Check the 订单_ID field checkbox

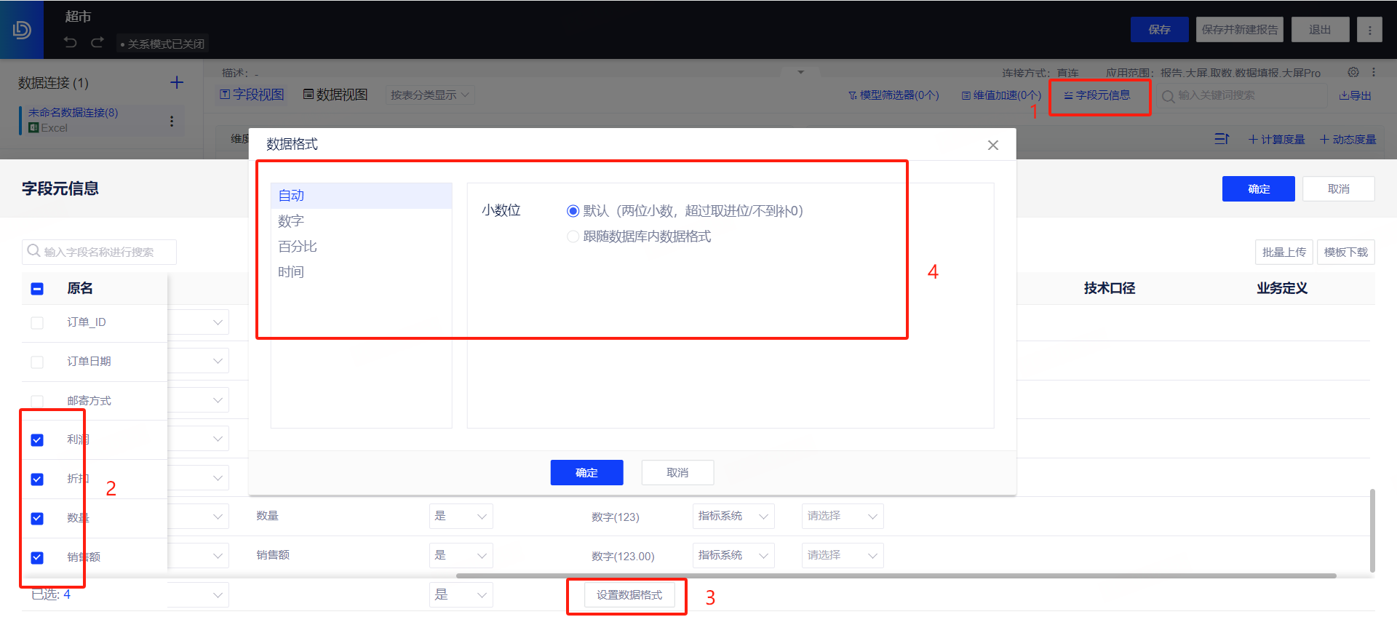click(37, 323)
